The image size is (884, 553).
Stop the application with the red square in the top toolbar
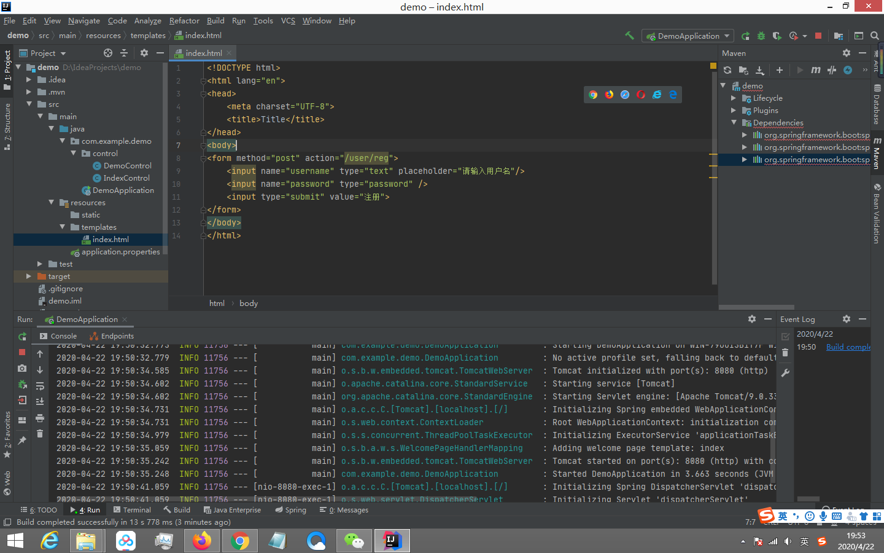pyautogui.click(x=818, y=36)
